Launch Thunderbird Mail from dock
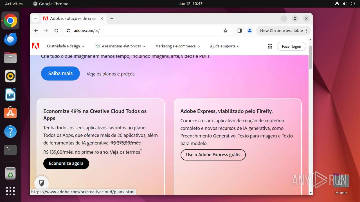The image size is (360, 202). (10, 39)
